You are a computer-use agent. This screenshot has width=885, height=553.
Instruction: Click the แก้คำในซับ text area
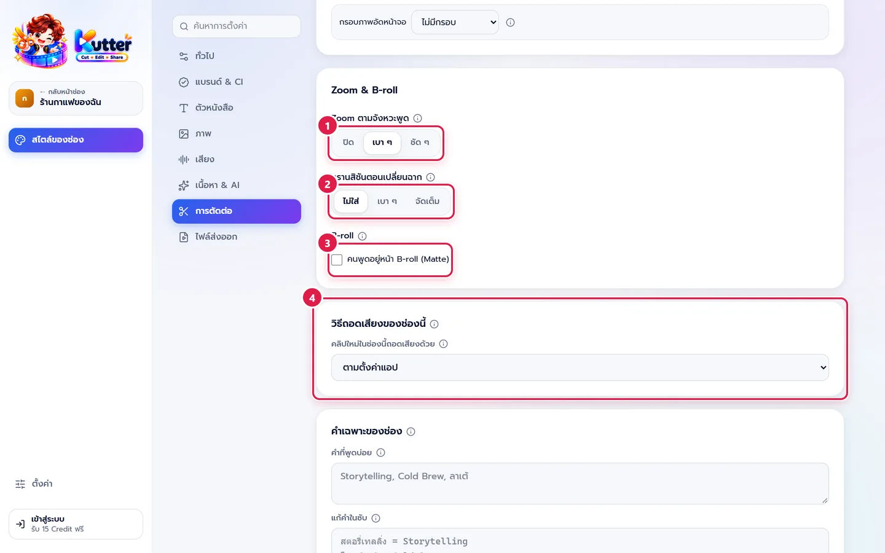580,541
